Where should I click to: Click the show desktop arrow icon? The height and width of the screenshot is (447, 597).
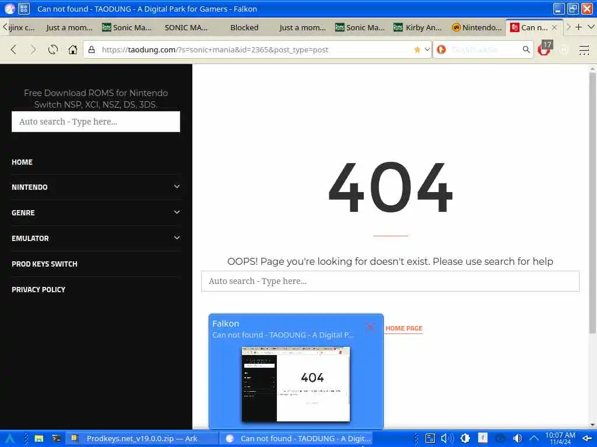coord(587,439)
